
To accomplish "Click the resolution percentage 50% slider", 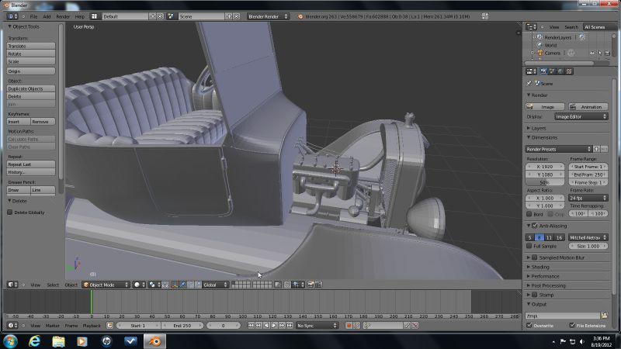I will (x=546, y=182).
